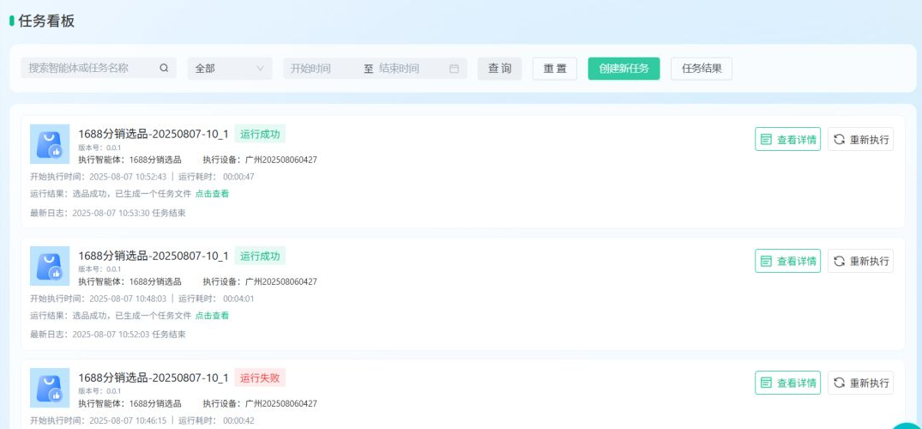
Task: Follow 点击查看 link in task ended 10:53:30
Action: [x=212, y=194]
